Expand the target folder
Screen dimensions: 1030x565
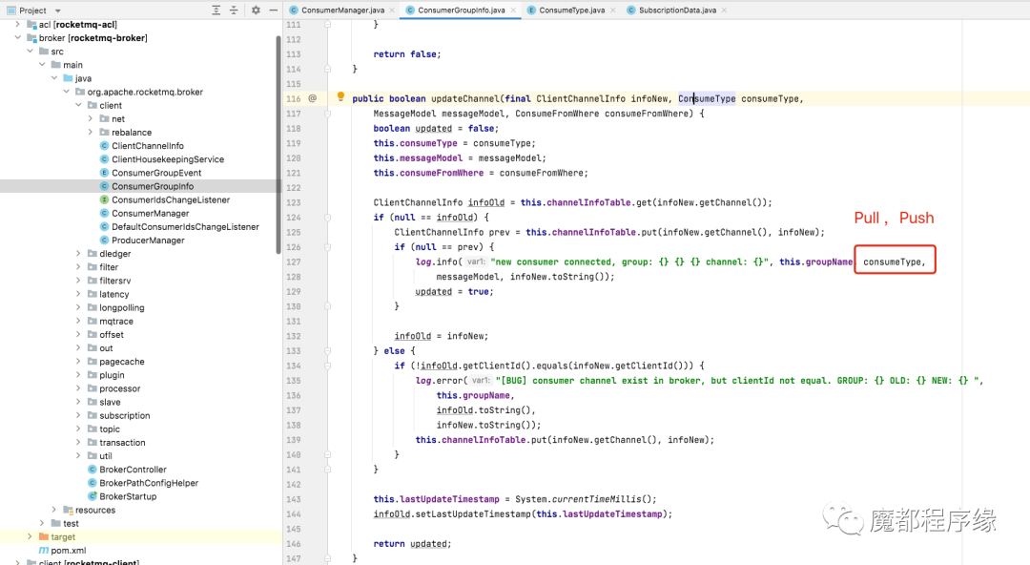point(31,536)
